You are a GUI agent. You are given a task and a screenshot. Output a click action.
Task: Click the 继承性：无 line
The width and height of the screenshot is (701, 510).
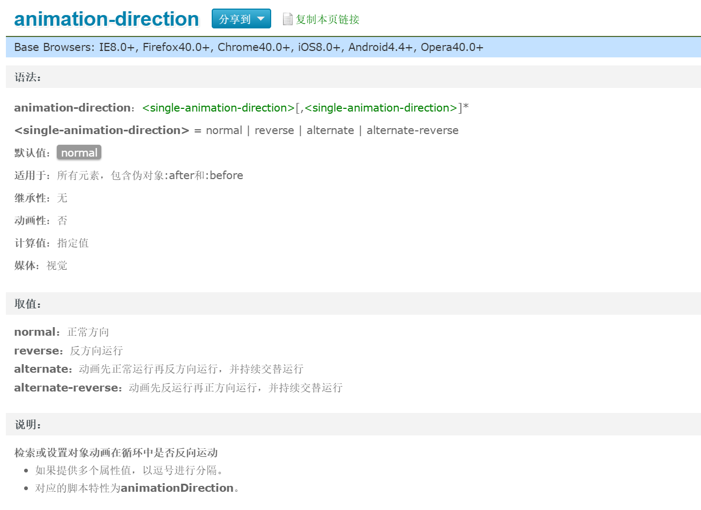[41, 198]
